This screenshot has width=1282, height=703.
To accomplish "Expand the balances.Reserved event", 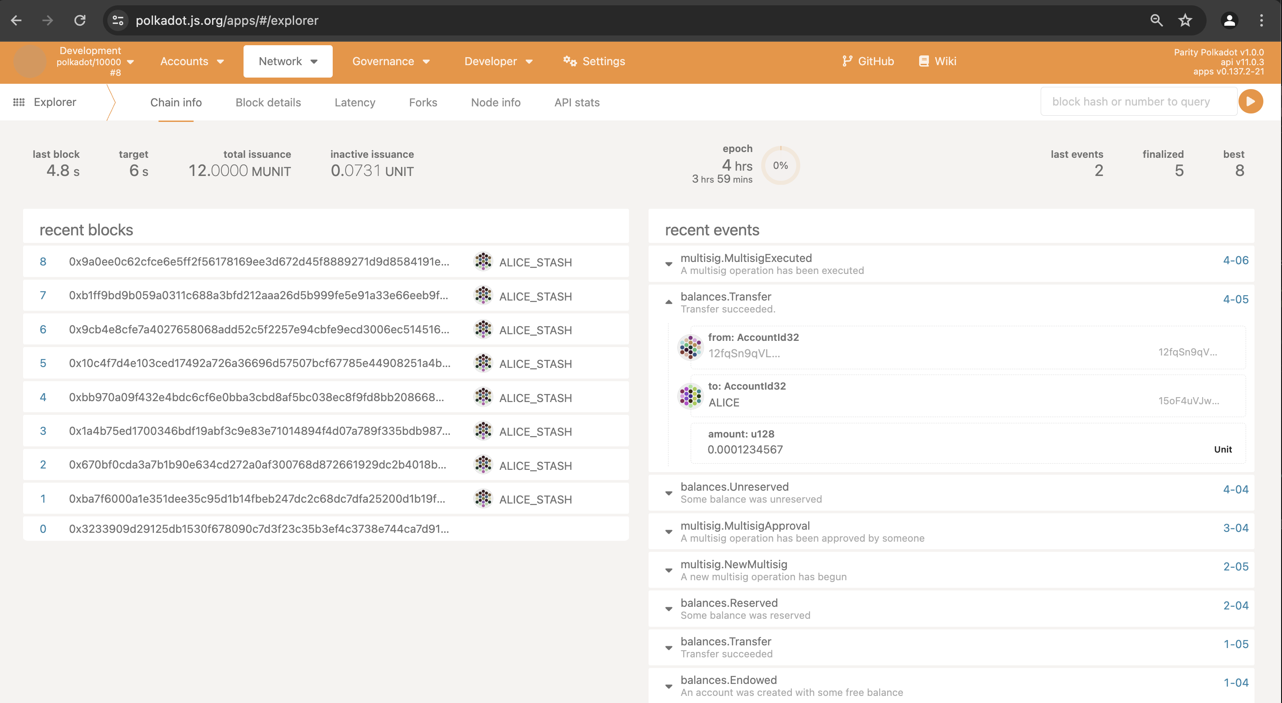I will click(669, 609).
